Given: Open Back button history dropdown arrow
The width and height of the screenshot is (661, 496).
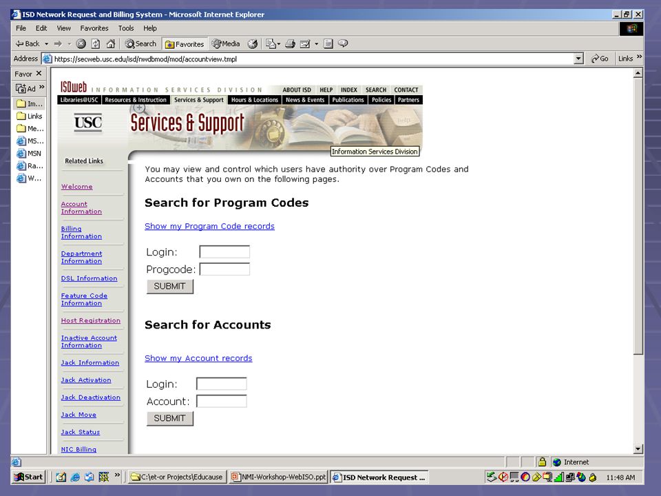Looking at the screenshot, I should (46, 43).
